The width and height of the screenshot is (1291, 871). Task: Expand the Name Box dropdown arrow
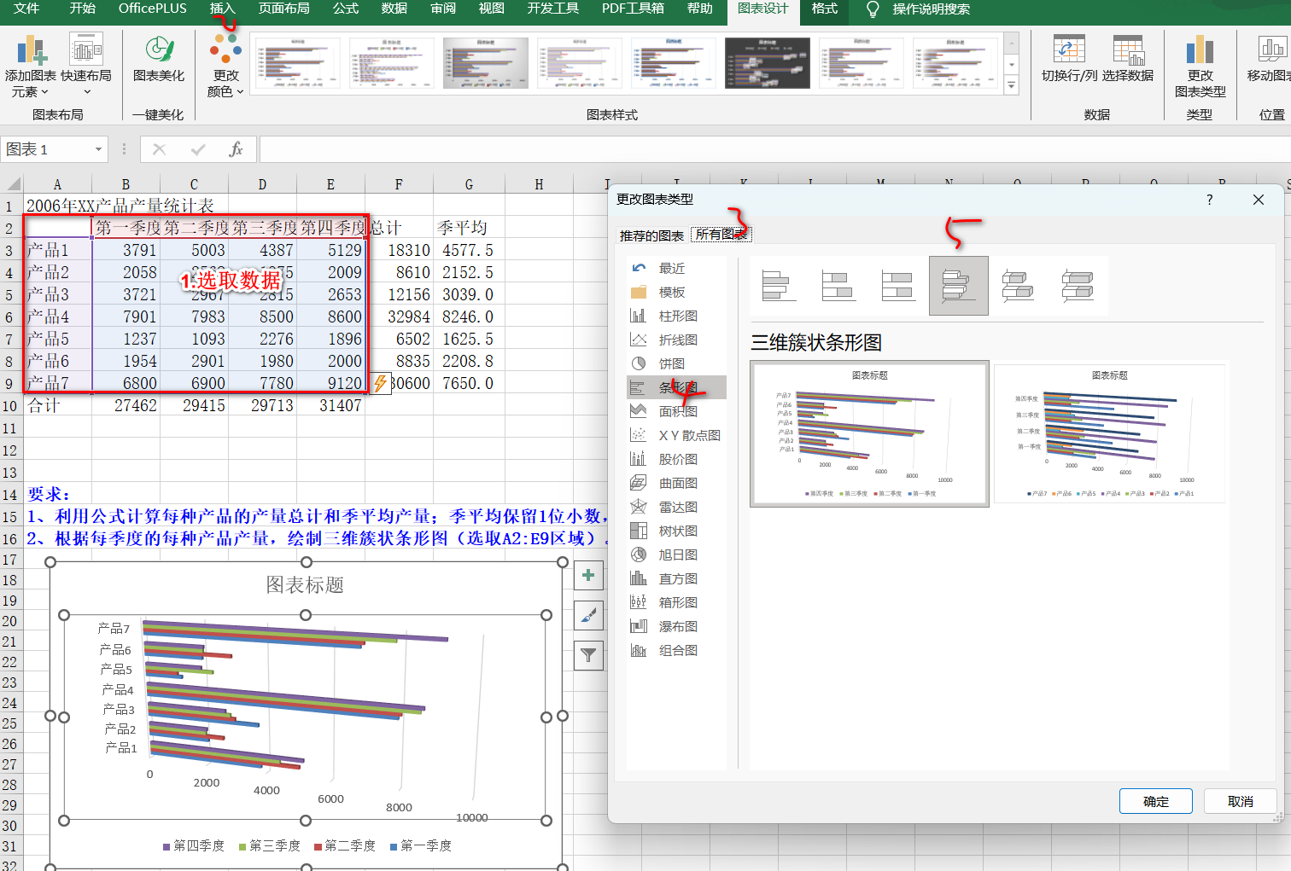coord(98,149)
